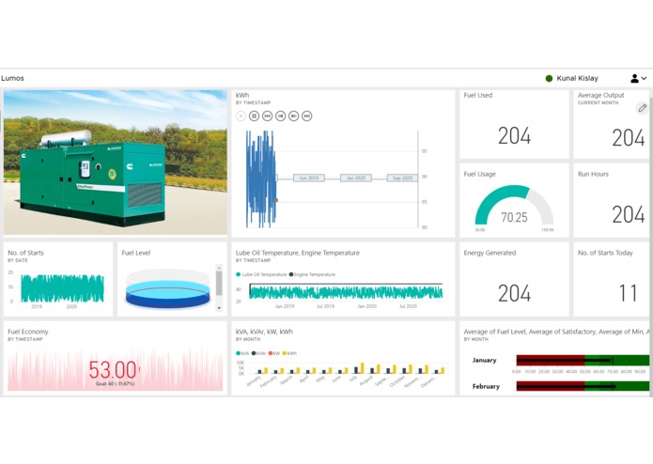Click the Average of Fuel Level chart title
The image size is (653, 464).
point(556,332)
